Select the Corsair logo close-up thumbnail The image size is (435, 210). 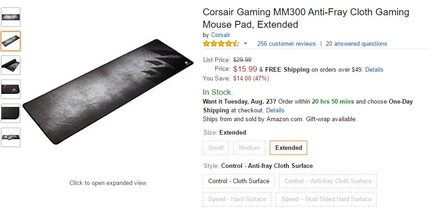pyautogui.click(x=11, y=89)
